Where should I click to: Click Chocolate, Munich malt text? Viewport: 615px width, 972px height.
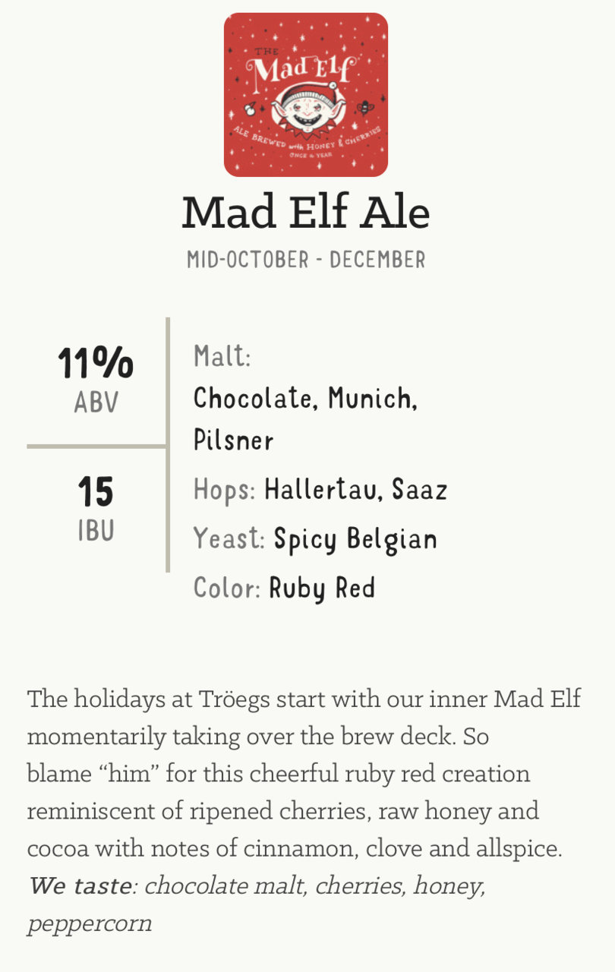[305, 399]
